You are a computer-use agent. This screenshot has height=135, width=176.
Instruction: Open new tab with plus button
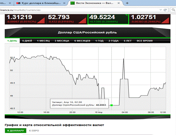tap(127, 3)
